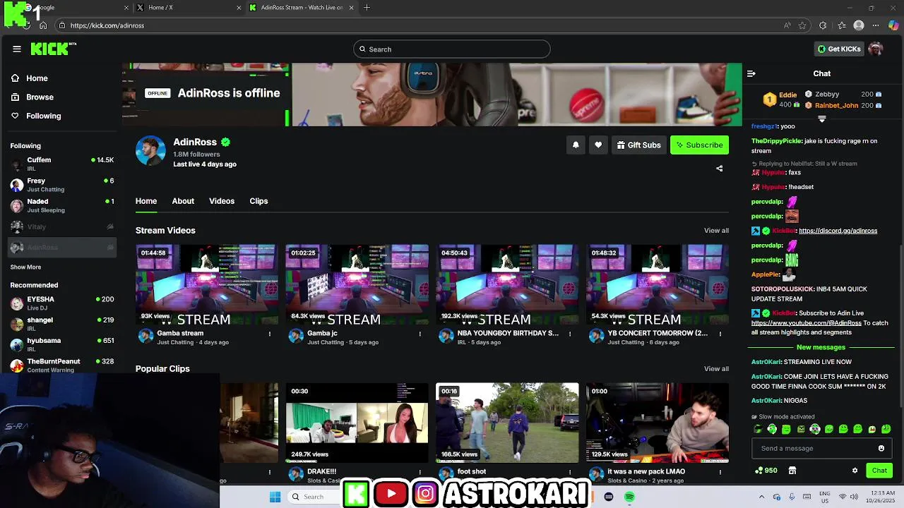Expand Show More under the Following list

pyautogui.click(x=25, y=267)
